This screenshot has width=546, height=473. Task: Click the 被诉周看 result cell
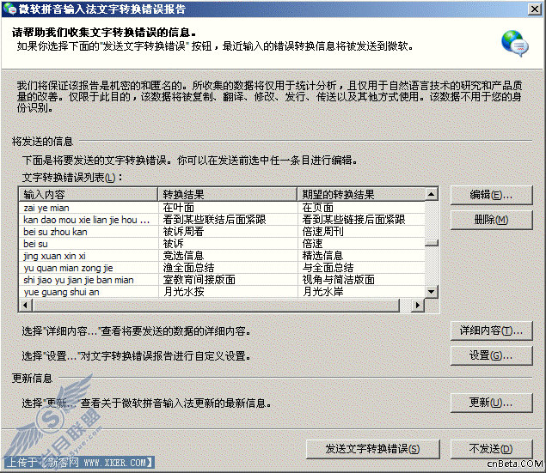(227, 232)
